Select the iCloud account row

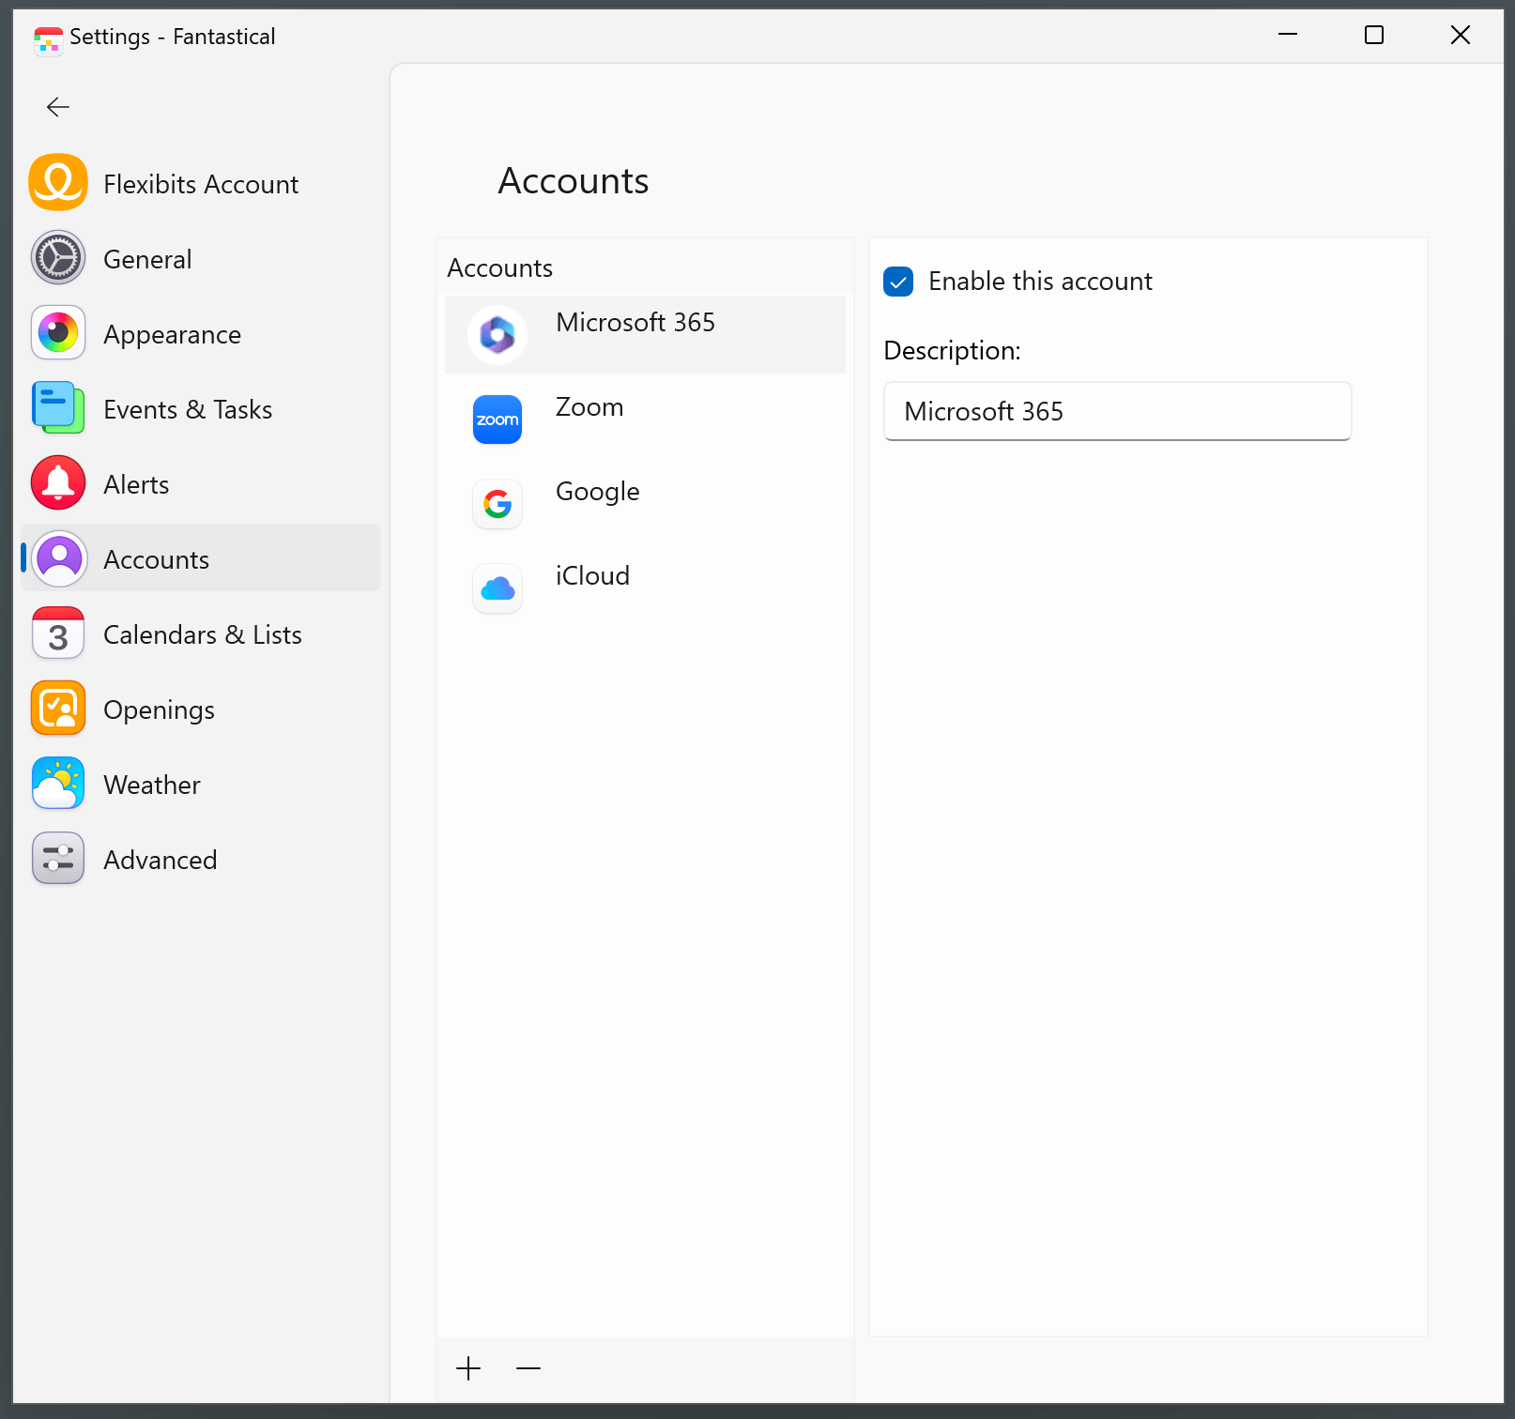click(x=645, y=588)
